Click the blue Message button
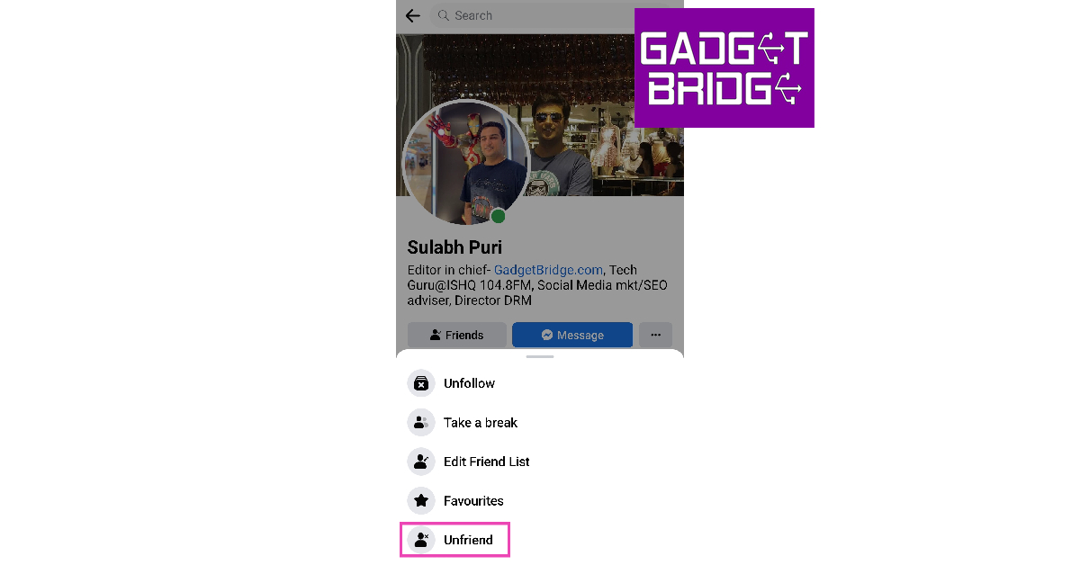The height and width of the screenshot is (565, 1080). (x=572, y=335)
